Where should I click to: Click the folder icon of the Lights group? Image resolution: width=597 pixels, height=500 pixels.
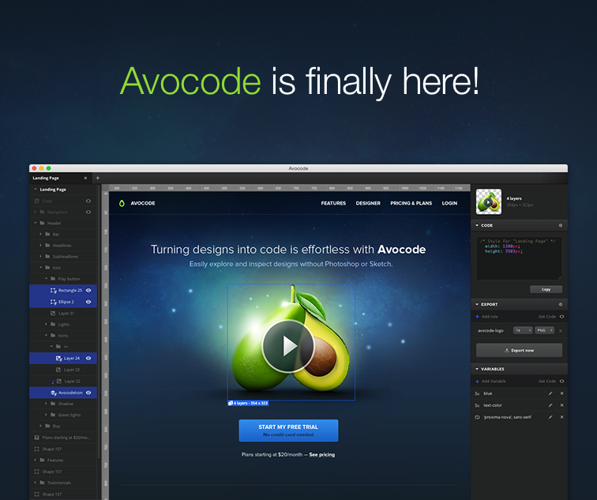click(53, 325)
